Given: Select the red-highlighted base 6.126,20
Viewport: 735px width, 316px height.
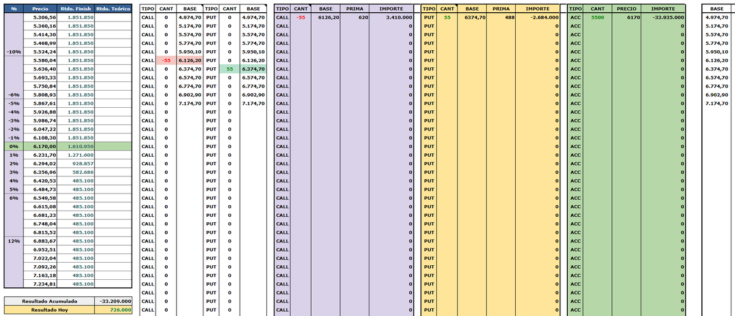Looking at the screenshot, I should click(x=189, y=61).
